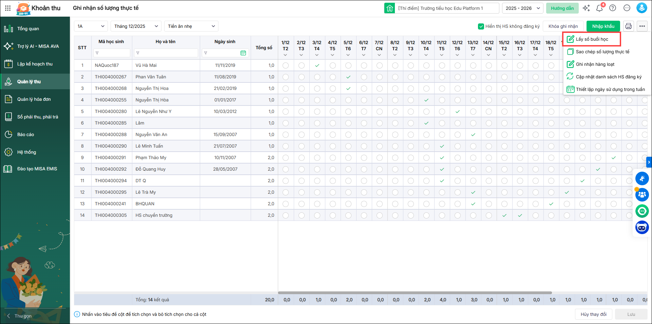
Task: Click the three-dots more options button
Action: 642,26
